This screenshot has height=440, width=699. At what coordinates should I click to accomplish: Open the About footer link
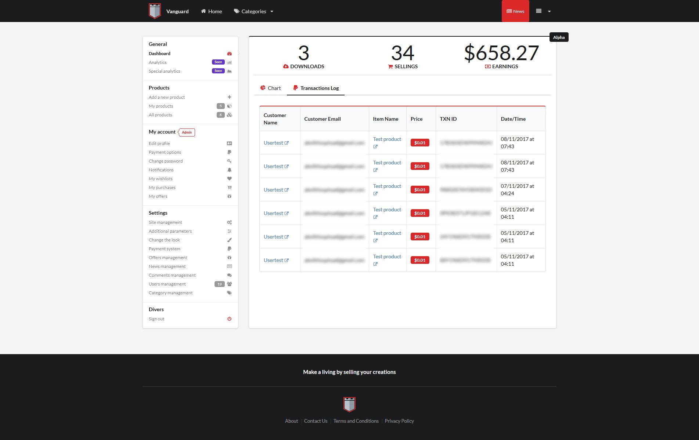tap(291, 421)
